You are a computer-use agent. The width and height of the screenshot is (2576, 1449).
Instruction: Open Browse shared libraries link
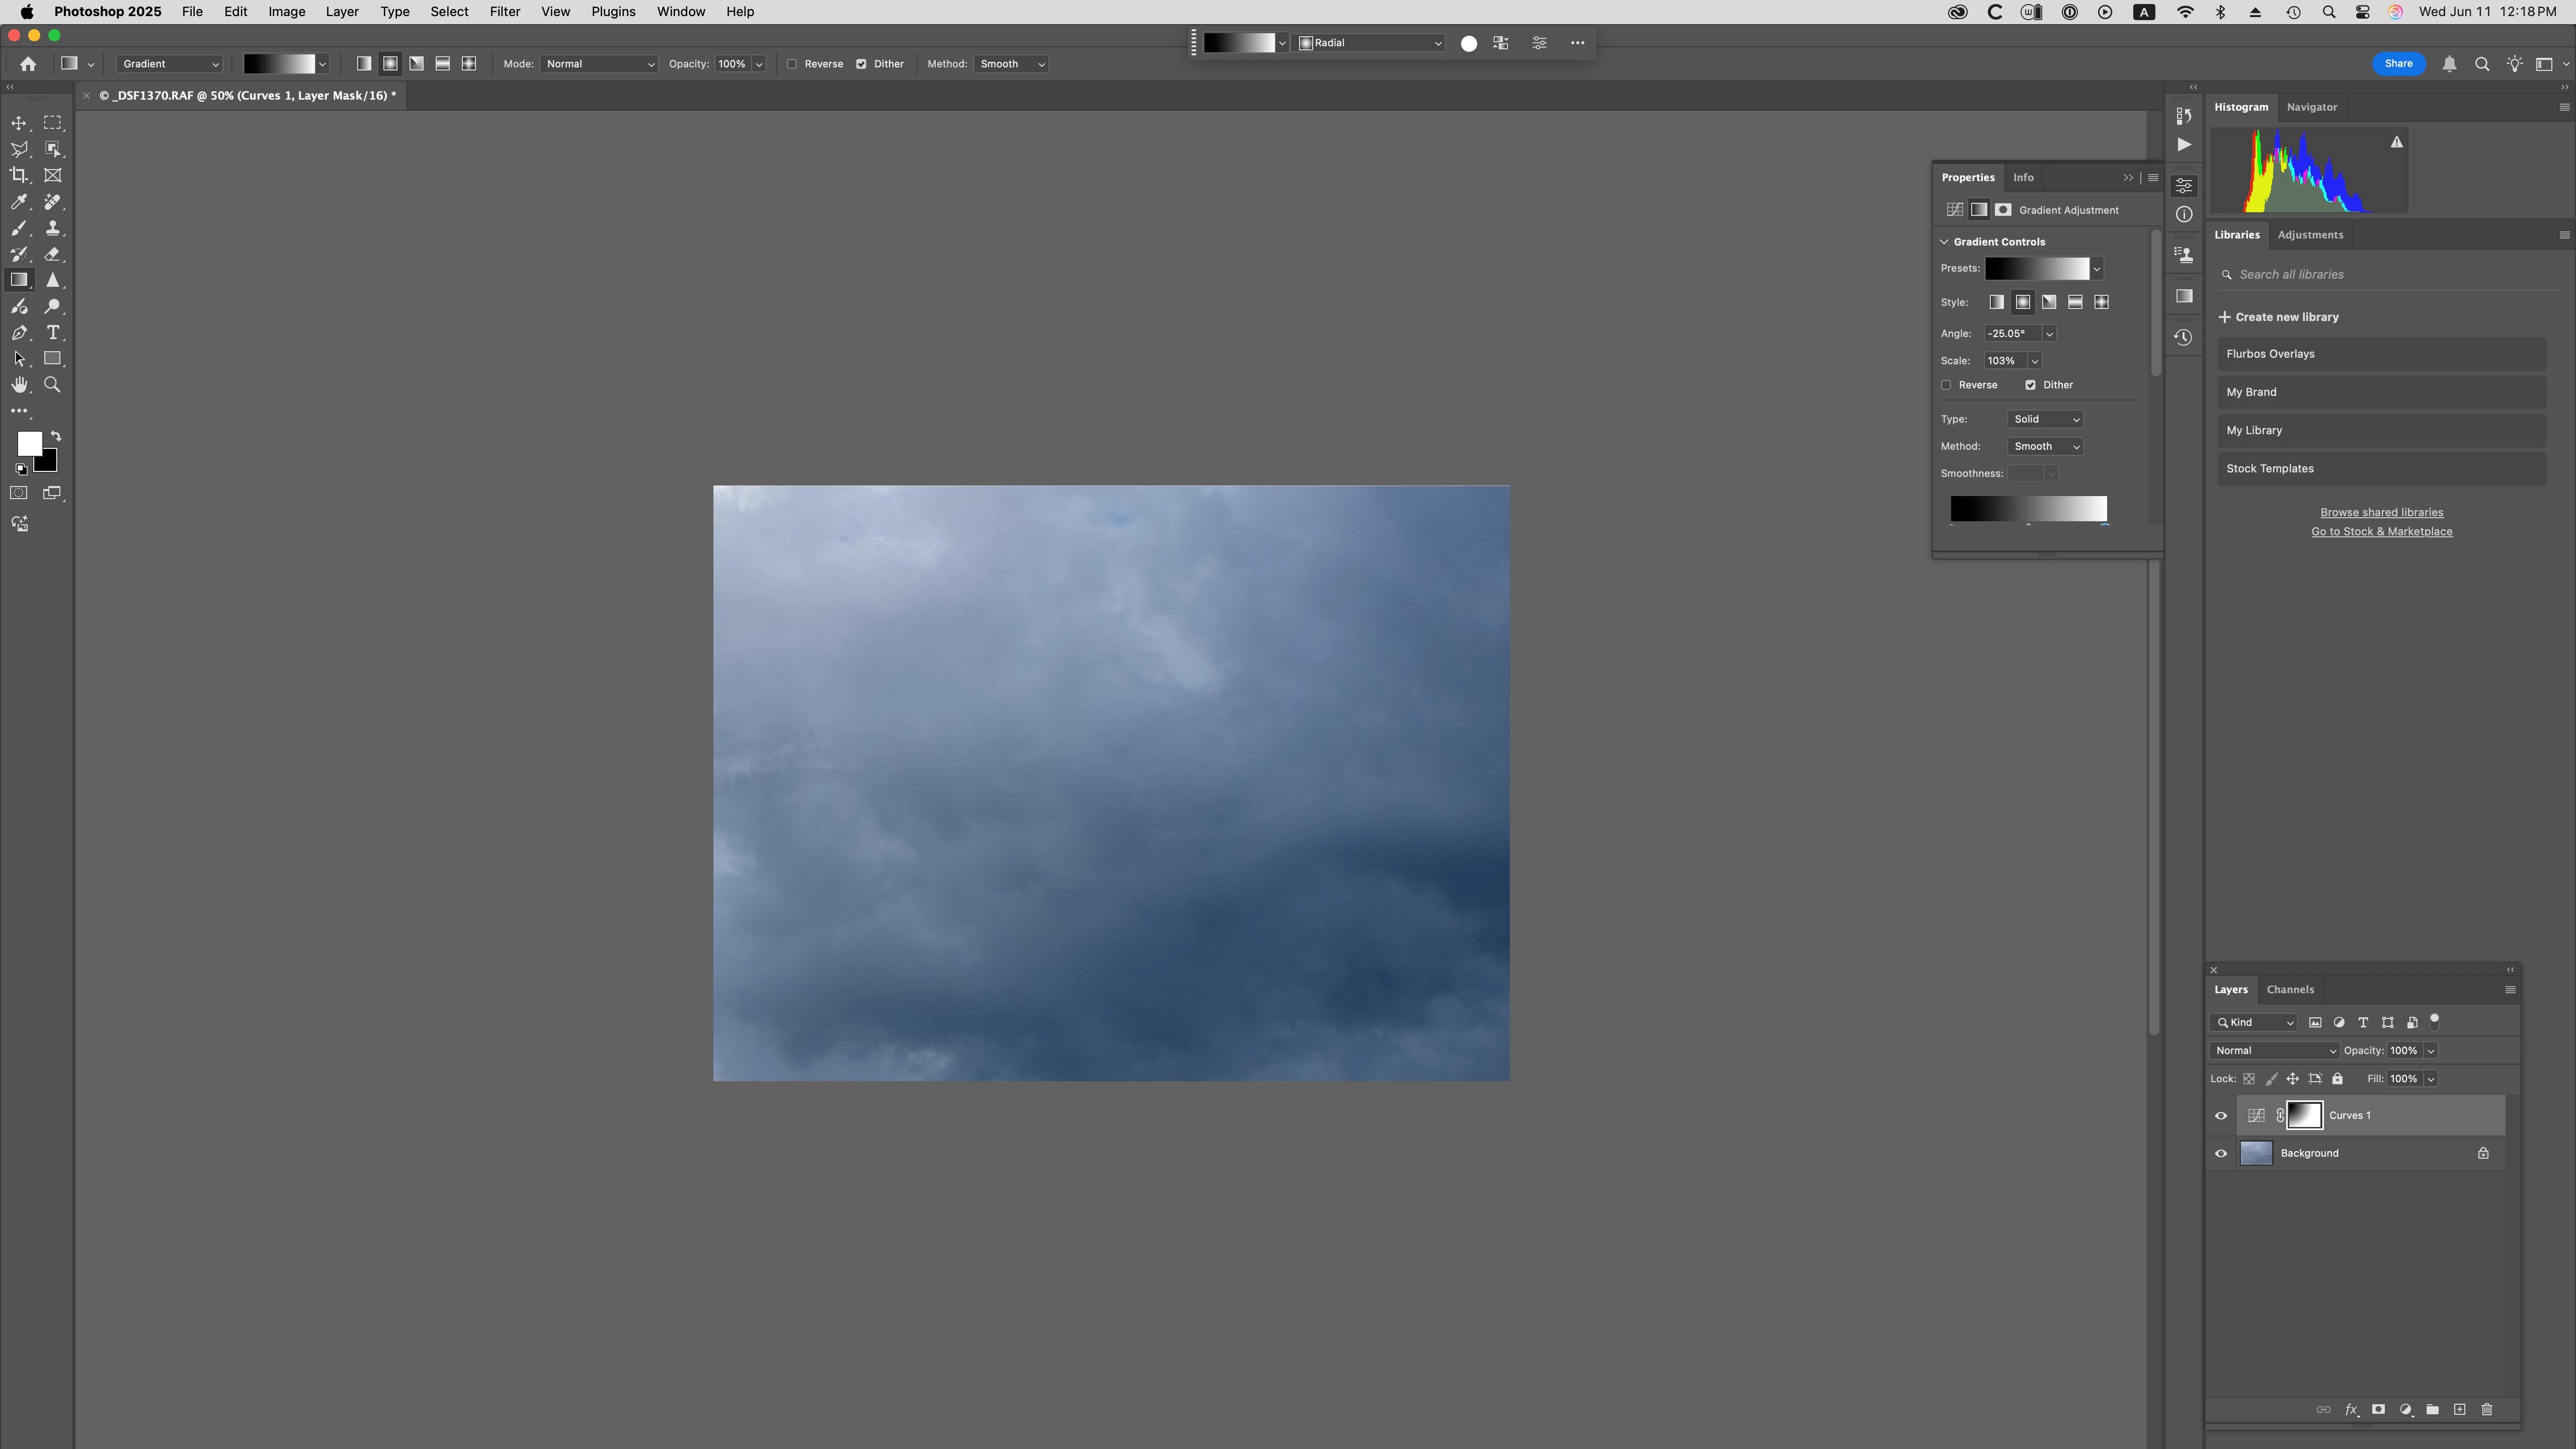coord(2381,512)
